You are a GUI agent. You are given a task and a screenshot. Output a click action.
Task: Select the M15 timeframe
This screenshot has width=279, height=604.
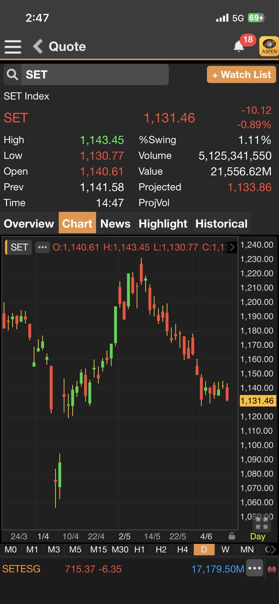point(98,549)
